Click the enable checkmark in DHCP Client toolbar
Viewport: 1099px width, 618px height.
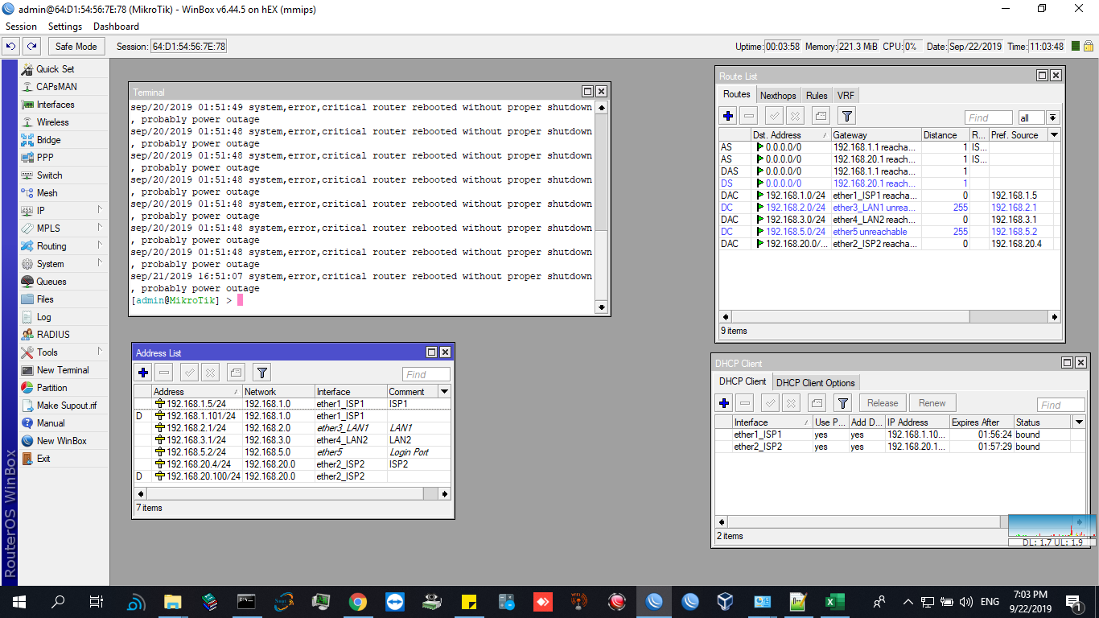770,403
